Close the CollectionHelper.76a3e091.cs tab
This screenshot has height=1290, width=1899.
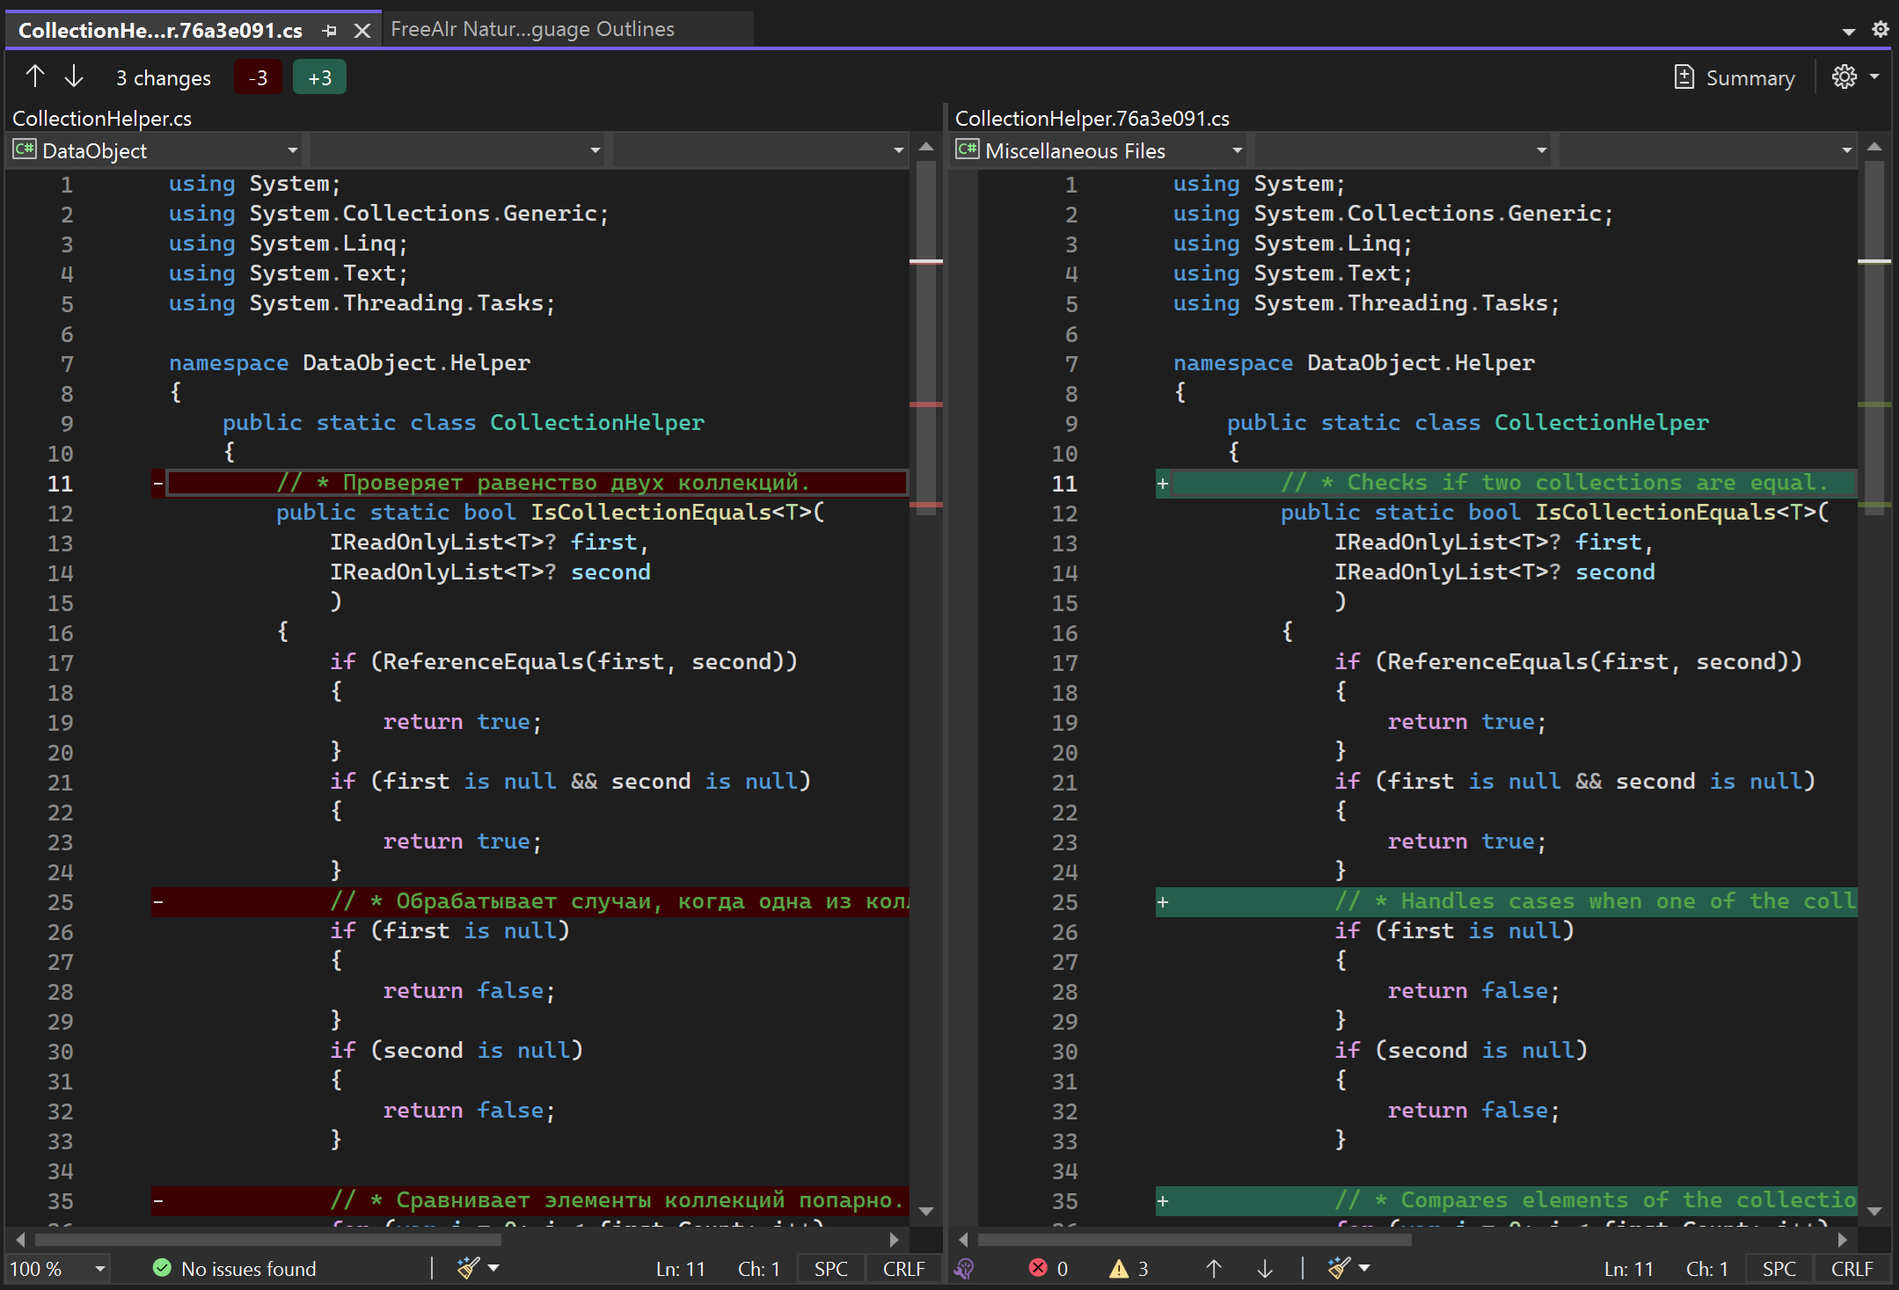(362, 30)
